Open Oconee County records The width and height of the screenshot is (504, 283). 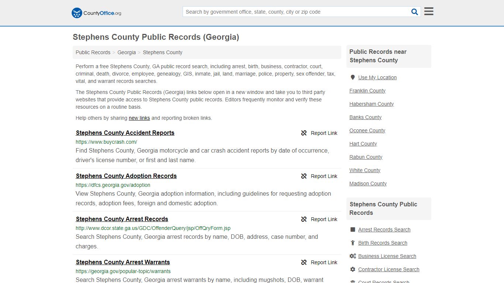[x=367, y=130]
